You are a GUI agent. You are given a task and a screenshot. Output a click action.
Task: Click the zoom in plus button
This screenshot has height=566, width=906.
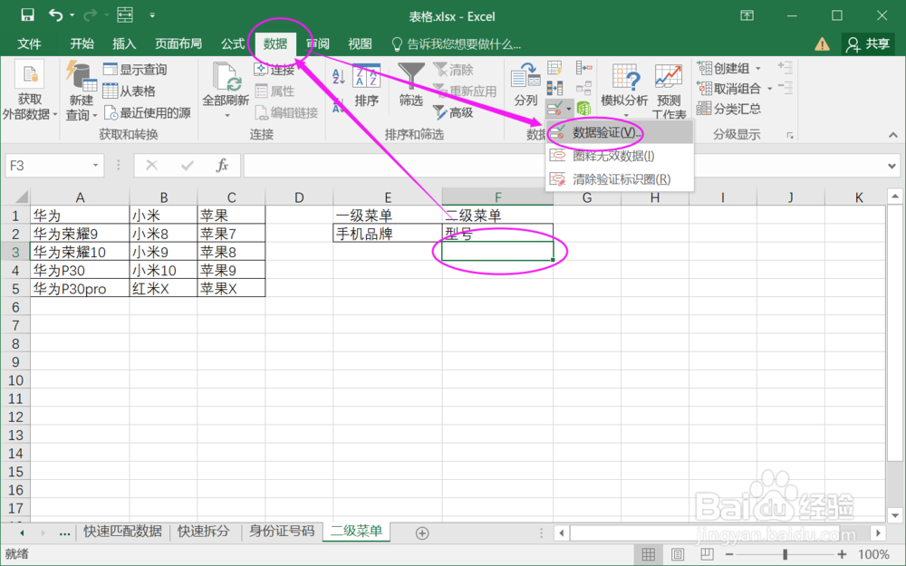[842, 555]
